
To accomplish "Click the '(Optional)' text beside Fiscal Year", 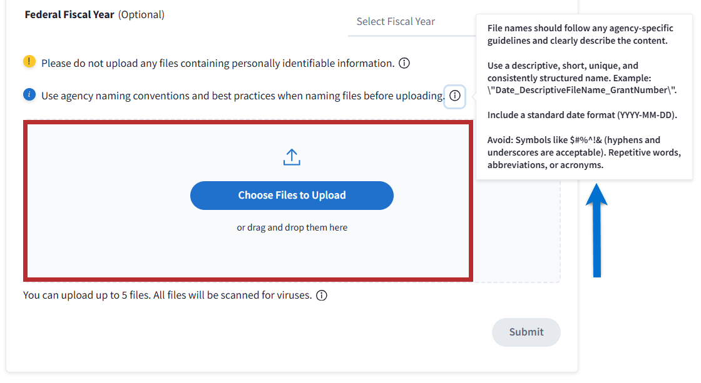I will 141,14.
